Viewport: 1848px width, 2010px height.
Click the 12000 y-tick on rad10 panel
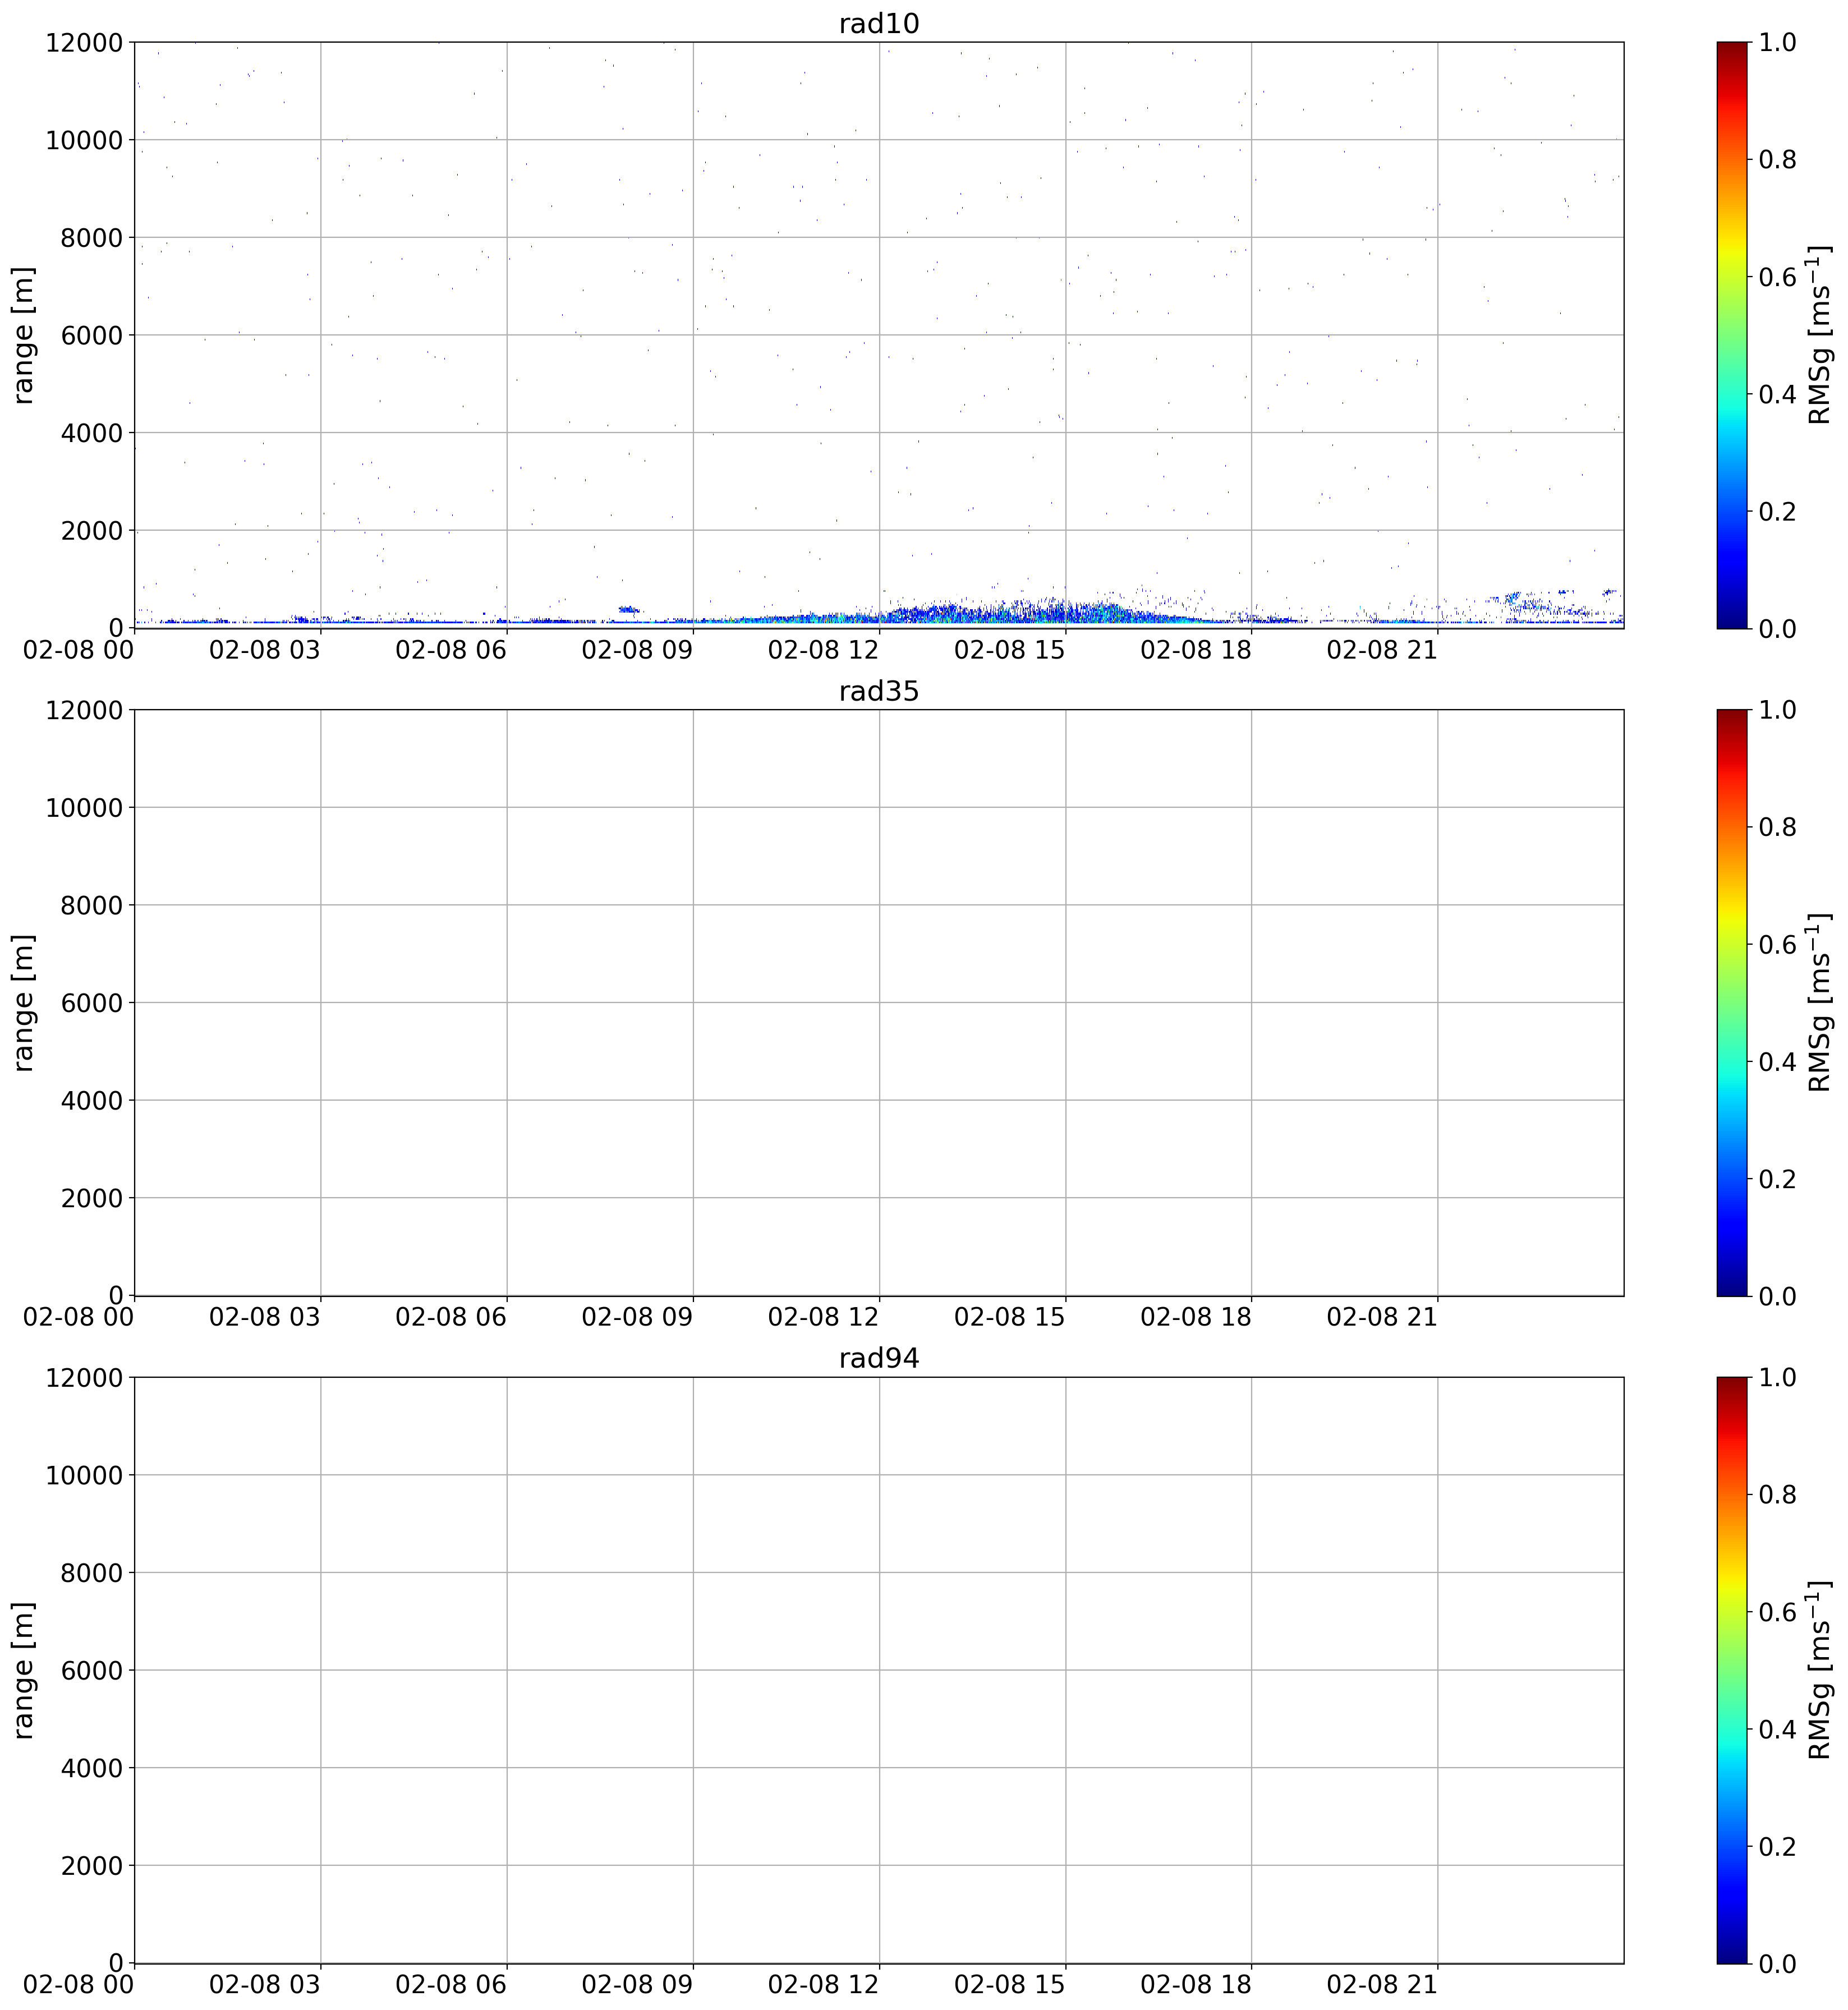tap(84, 43)
